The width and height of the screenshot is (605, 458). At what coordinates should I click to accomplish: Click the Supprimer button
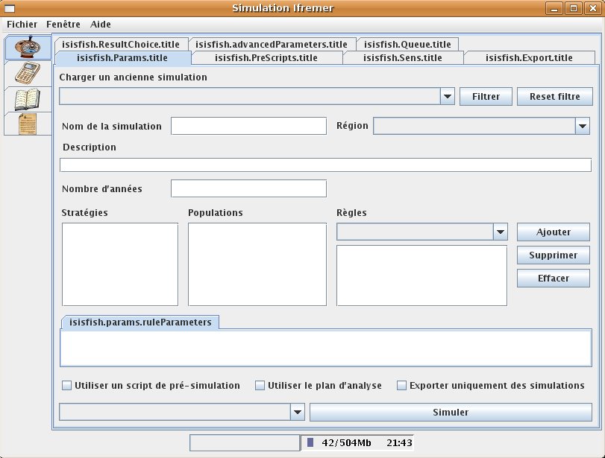coord(554,255)
